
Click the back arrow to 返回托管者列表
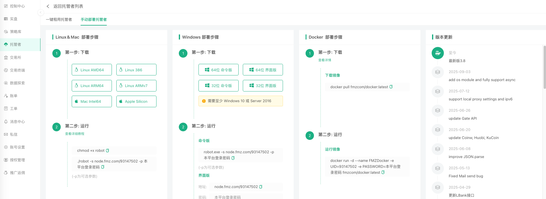[x=48, y=6]
